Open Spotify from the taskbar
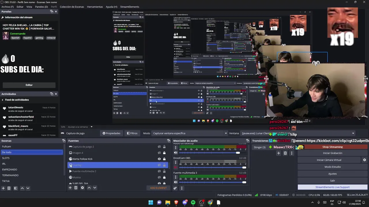This screenshot has width=369, height=207. tap(193, 202)
